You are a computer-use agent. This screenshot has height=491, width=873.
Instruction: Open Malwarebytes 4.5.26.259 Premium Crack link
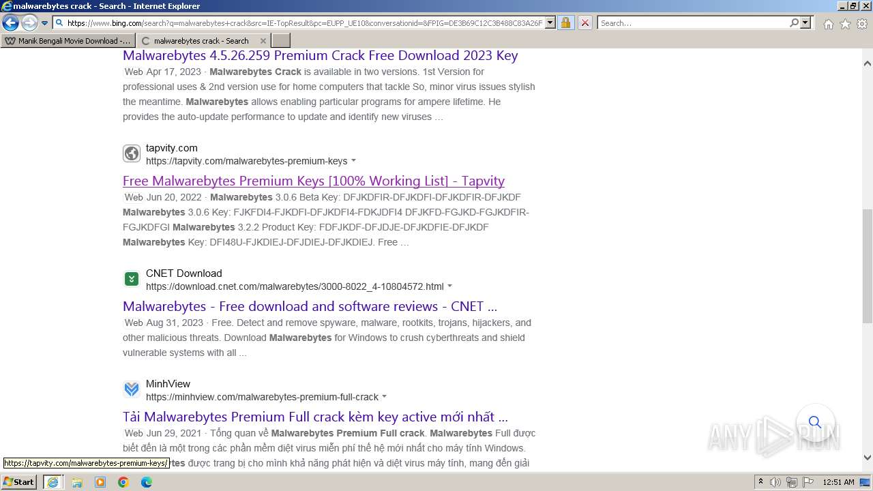[x=320, y=55]
